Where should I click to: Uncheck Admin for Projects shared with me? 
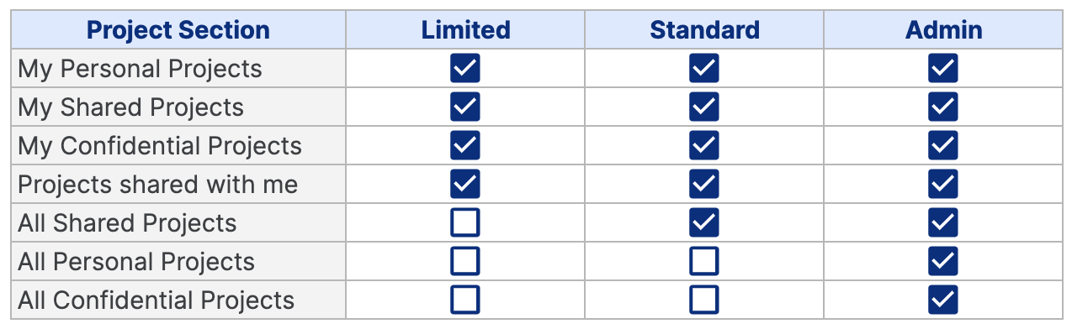pyautogui.click(x=943, y=184)
